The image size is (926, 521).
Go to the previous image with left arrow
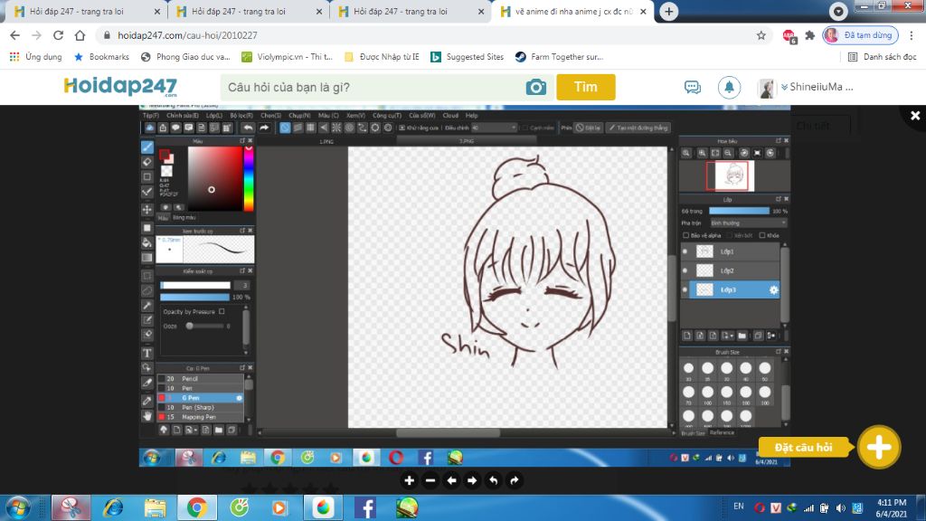pyautogui.click(x=451, y=481)
